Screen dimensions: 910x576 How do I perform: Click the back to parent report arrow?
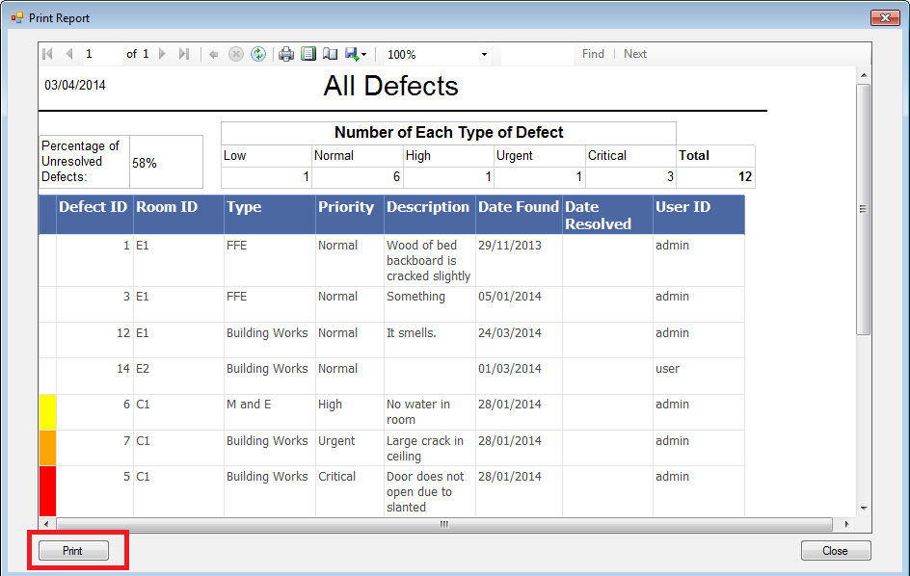[214, 55]
